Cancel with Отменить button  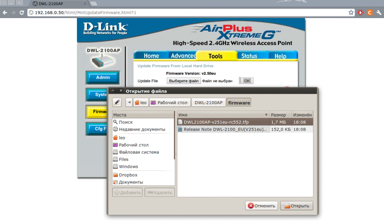point(261,206)
